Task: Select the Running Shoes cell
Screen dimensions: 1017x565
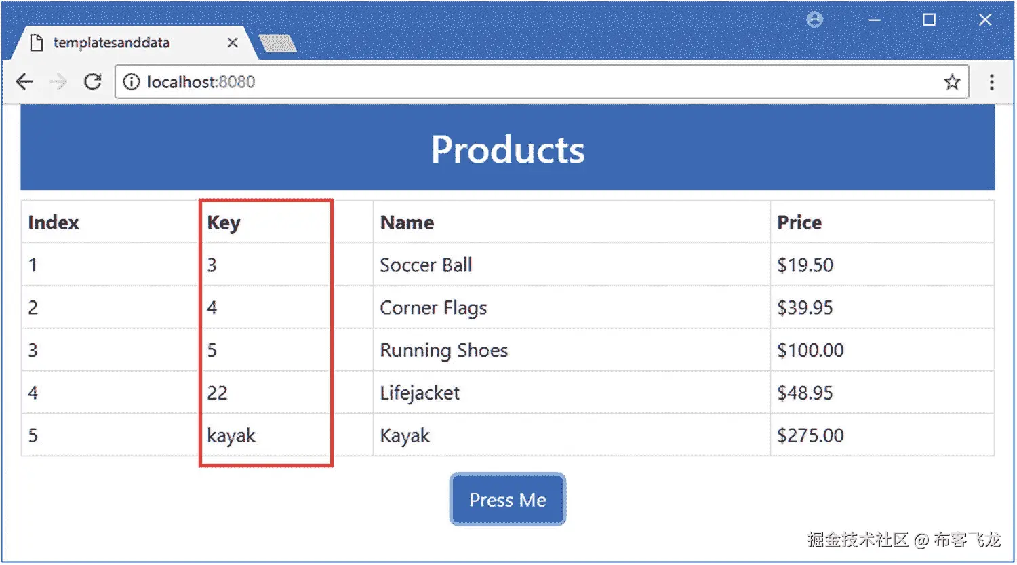Action: [572, 350]
